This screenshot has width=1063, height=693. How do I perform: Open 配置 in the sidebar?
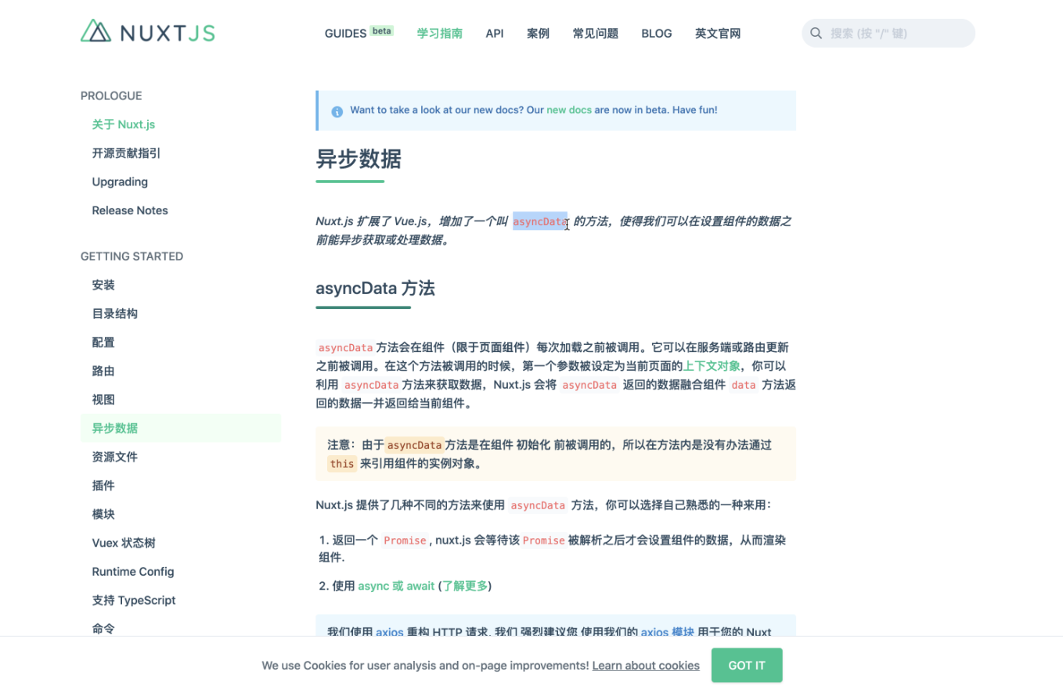(103, 342)
